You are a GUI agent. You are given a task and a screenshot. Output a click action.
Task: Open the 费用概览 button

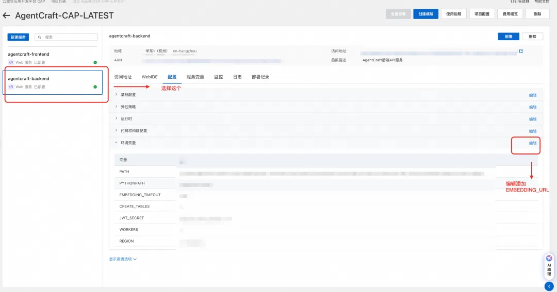[x=510, y=14]
